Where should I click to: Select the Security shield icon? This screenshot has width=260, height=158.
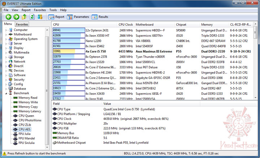pyautogui.click(x=10, y=80)
